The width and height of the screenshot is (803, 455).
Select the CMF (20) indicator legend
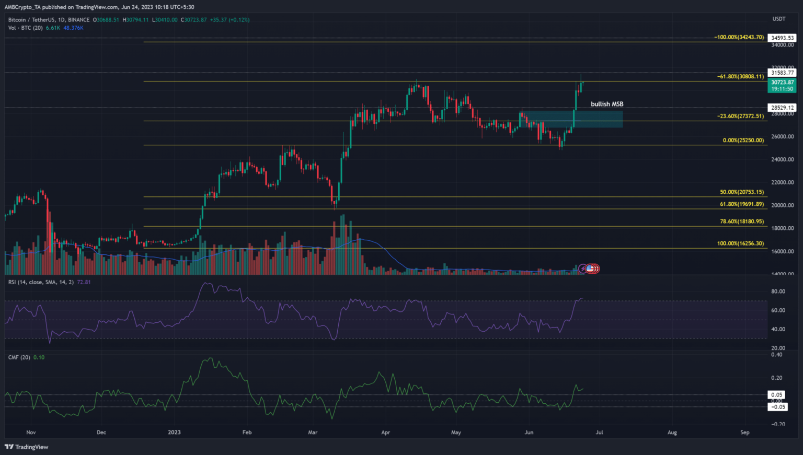click(19, 357)
